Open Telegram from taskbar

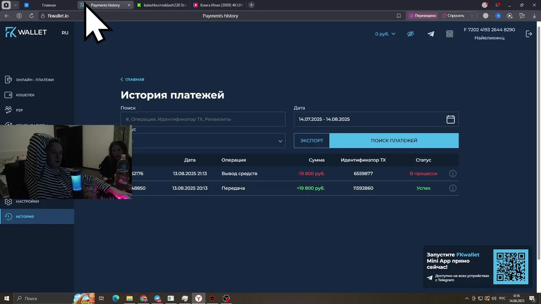click(157, 299)
